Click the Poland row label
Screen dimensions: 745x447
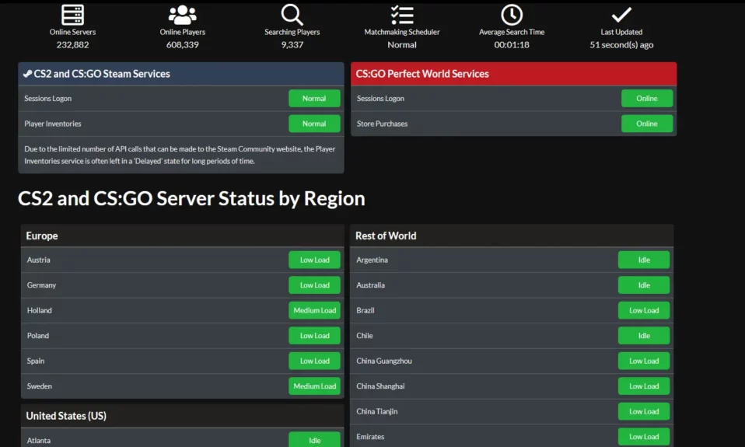38,335
